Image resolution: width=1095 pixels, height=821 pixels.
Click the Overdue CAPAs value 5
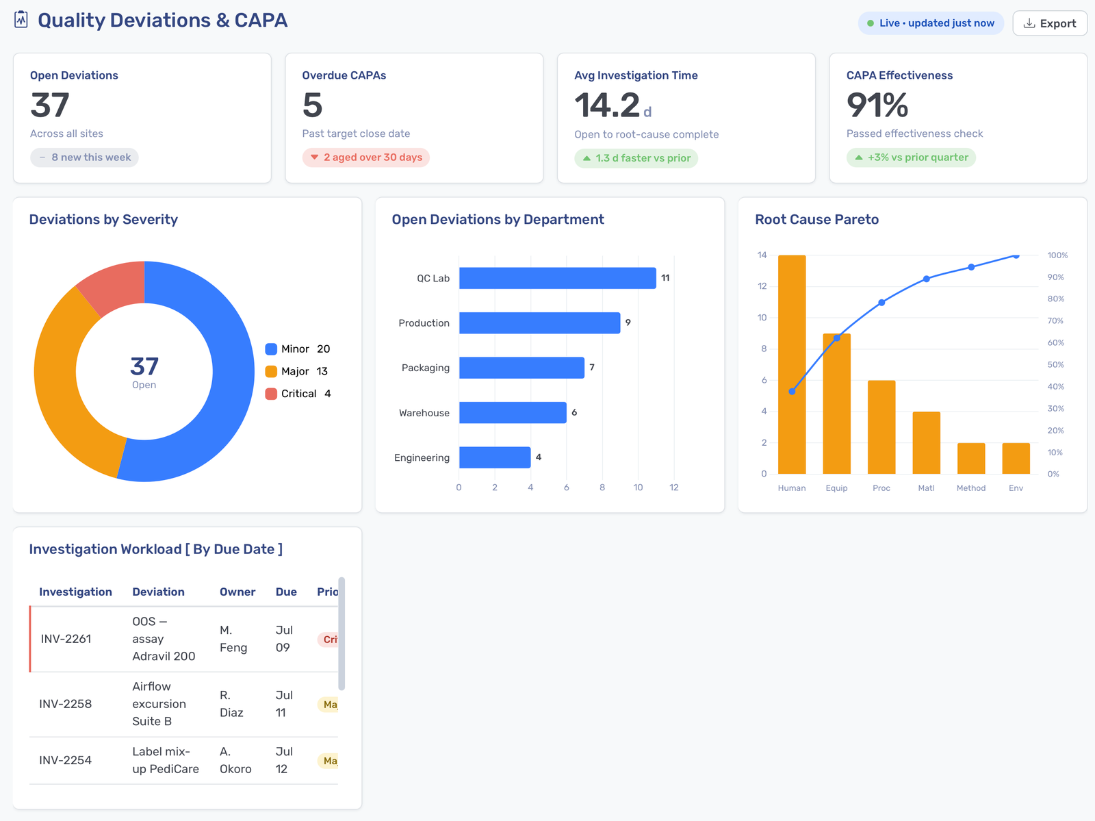coord(313,105)
